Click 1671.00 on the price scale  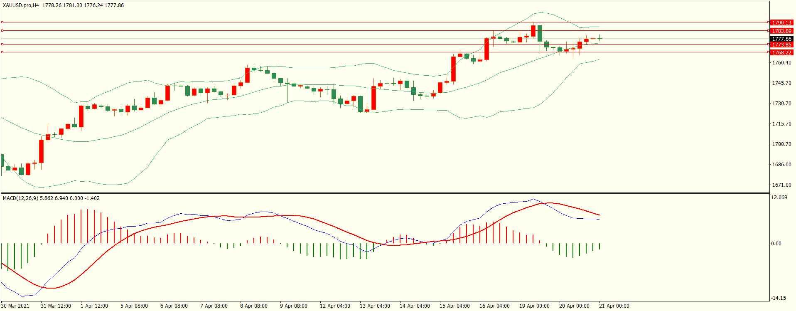pos(781,185)
